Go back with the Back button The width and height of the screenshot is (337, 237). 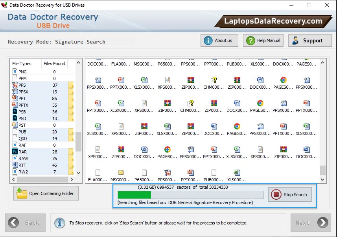pyautogui.click(x=25, y=222)
